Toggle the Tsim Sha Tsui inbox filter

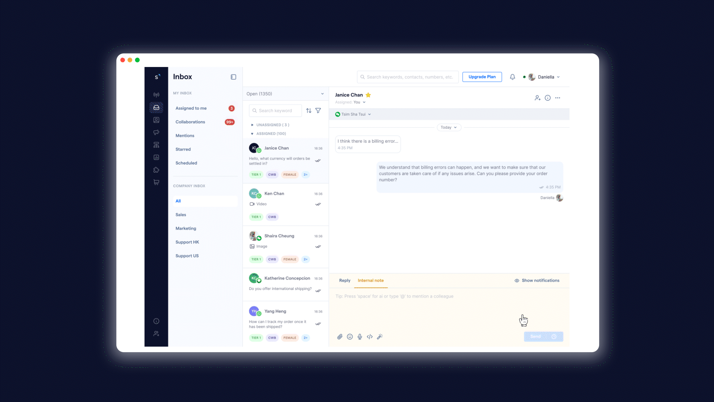pos(353,114)
